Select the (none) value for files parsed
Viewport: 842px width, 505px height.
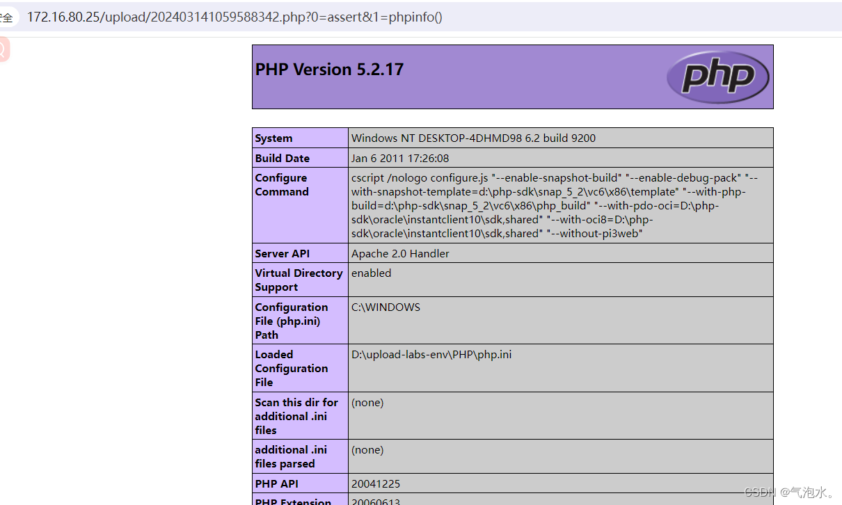click(367, 449)
